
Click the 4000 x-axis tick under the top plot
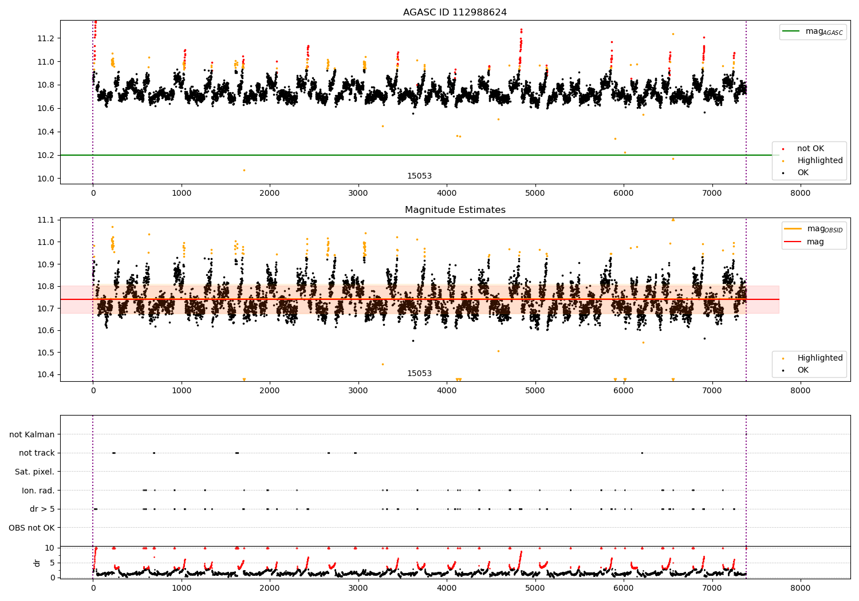pyautogui.click(x=447, y=193)
